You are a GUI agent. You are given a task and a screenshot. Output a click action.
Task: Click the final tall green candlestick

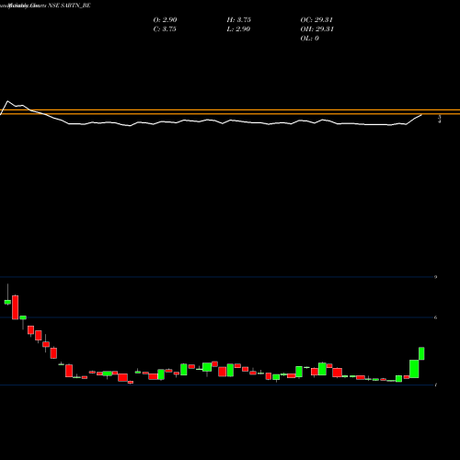421,353
